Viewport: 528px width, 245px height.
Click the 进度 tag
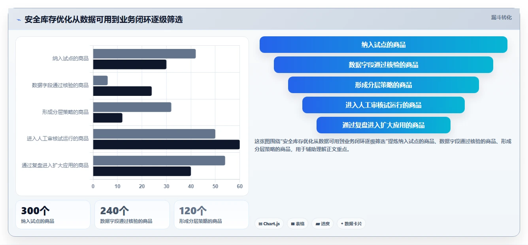click(x=322, y=224)
